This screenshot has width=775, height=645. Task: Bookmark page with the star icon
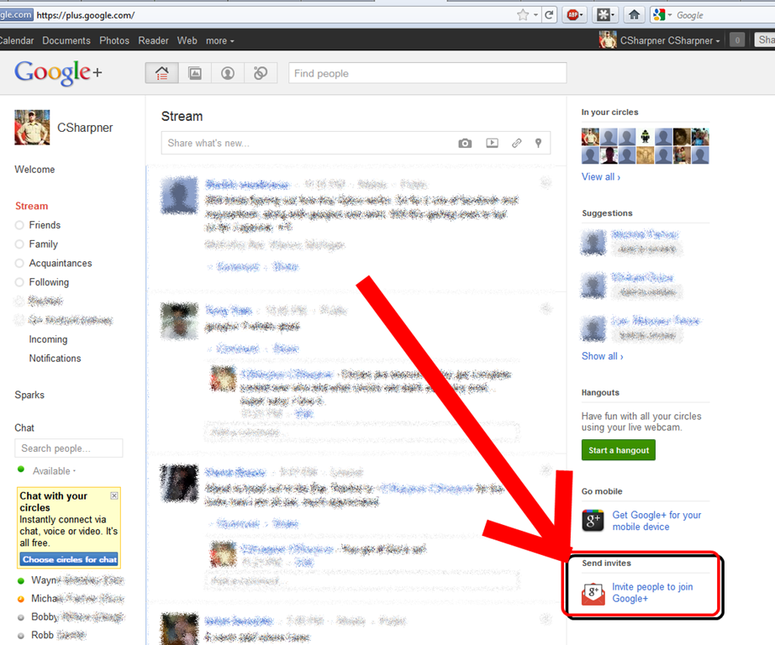point(523,15)
